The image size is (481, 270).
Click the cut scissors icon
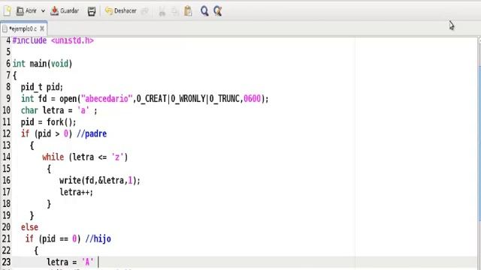pyautogui.click(x=162, y=11)
